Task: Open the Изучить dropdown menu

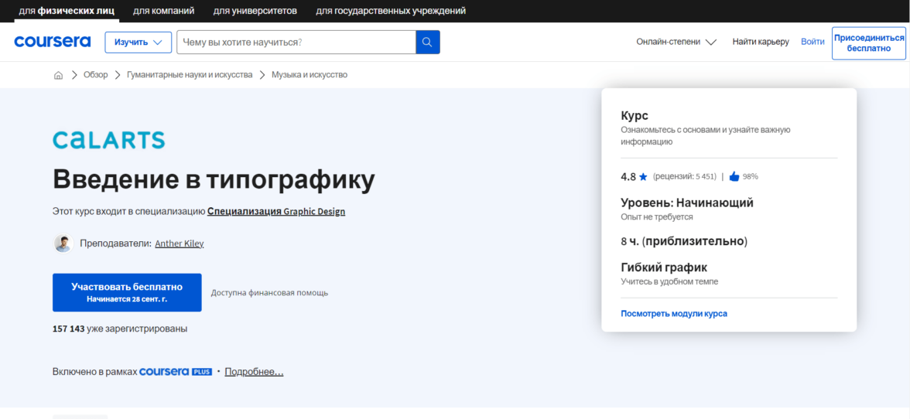Action: click(x=139, y=42)
